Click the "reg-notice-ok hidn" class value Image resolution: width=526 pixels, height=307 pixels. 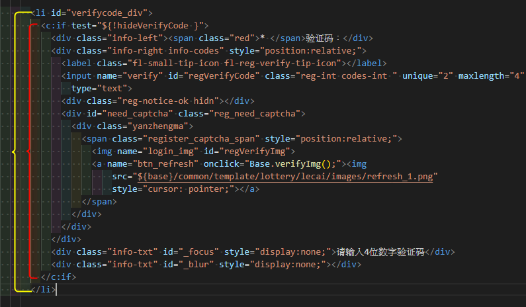click(x=168, y=101)
